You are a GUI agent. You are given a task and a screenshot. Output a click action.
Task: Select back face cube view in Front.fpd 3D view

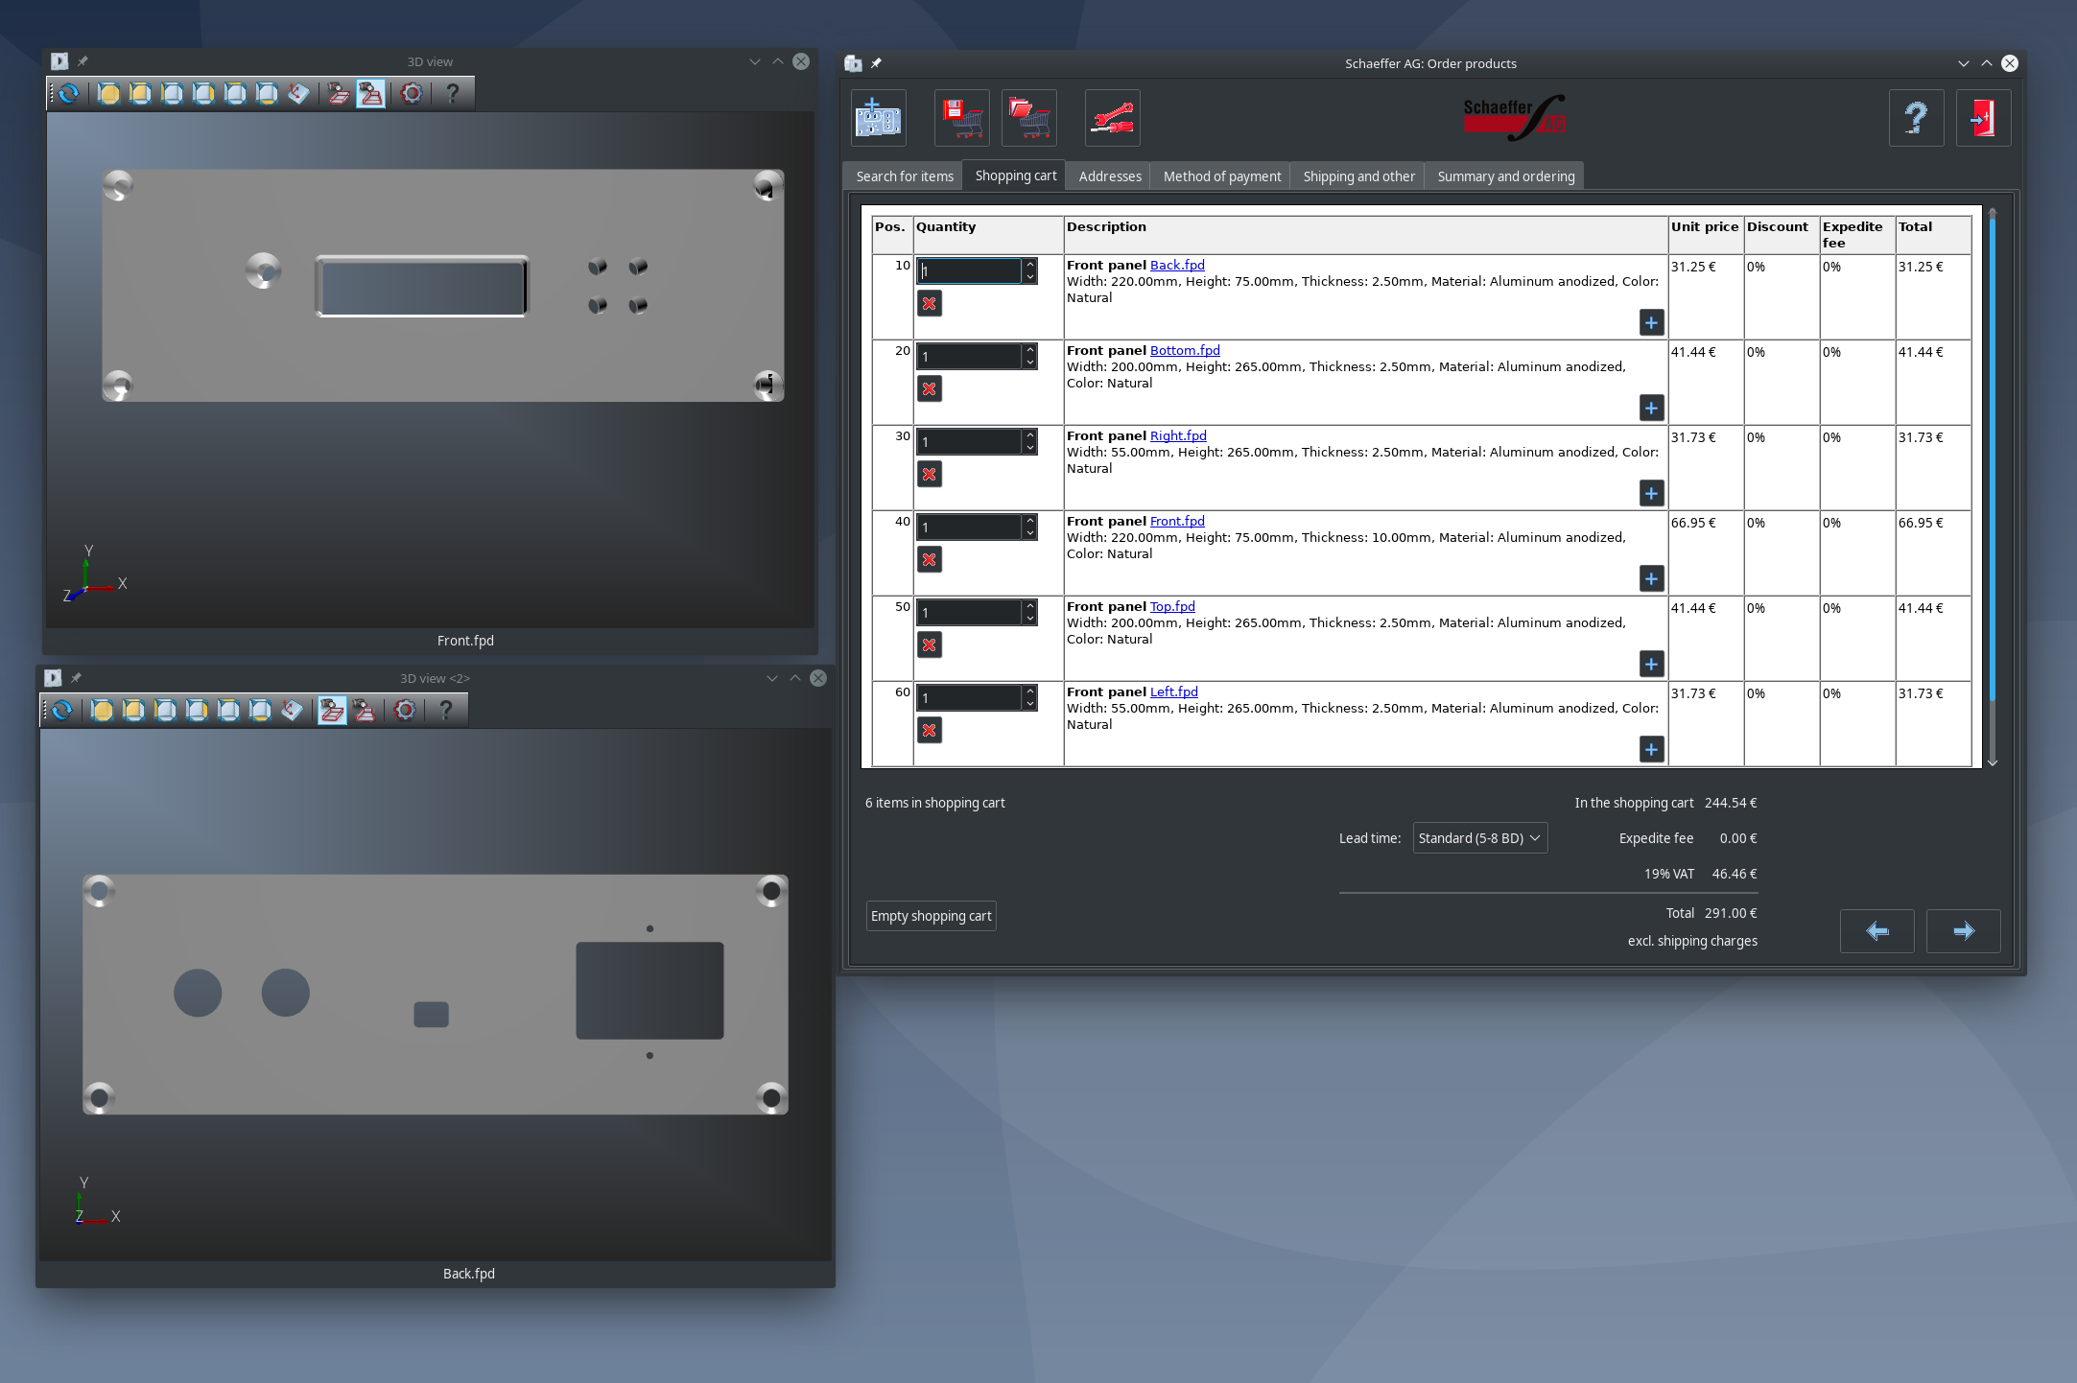pyautogui.click(x=140, y=93)
